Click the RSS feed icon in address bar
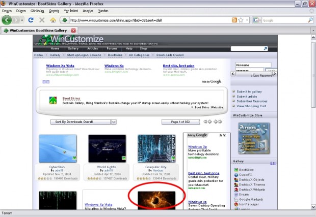Screen dimensions: 316x217 (x=234, y=20)
